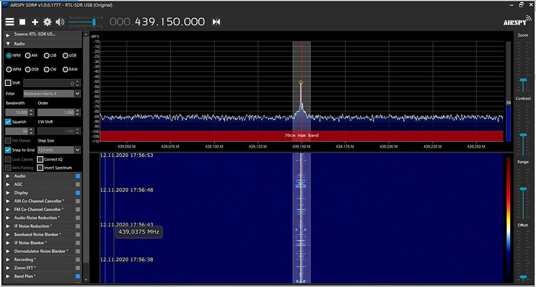The image size is (536, 287).
Task: Open the configure gear icon
Action: point(47,22)
